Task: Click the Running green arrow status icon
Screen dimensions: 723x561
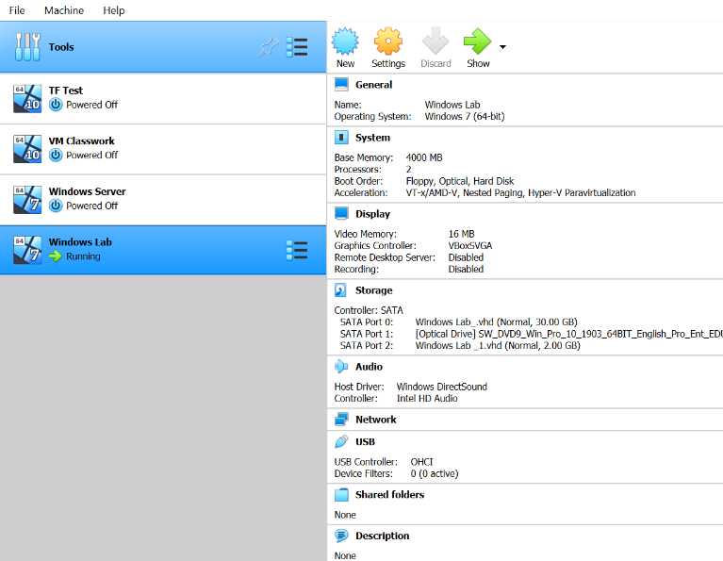Action: [56, 256]
